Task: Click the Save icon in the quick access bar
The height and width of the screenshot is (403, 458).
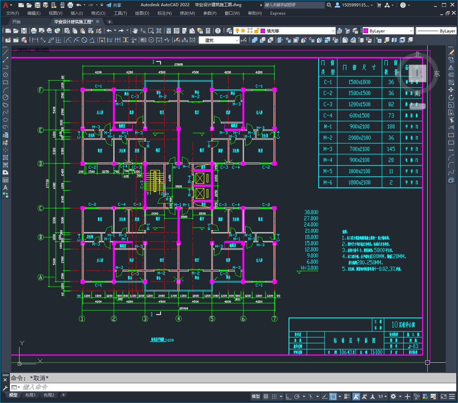Action: (x=38, y=5)
